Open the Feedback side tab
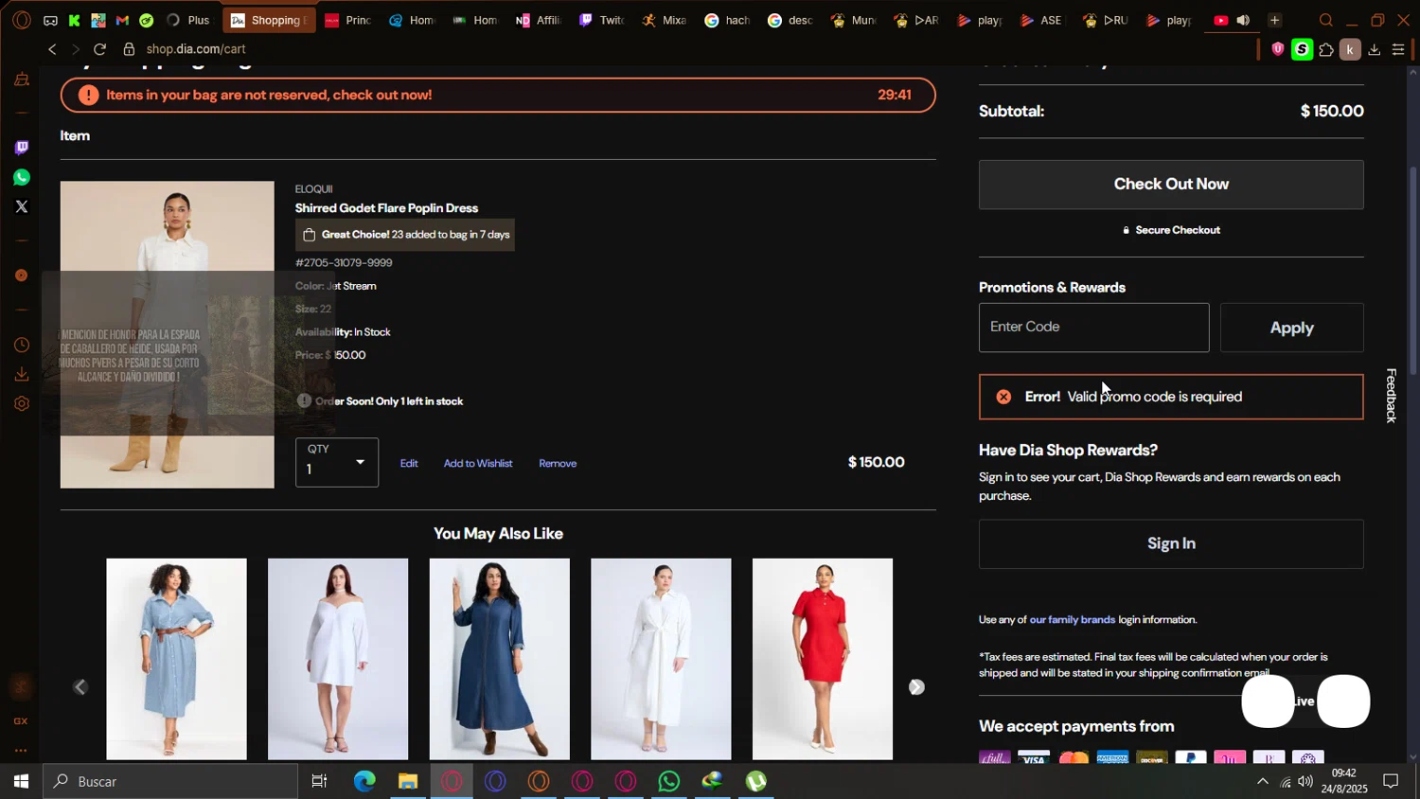The image size is (1420, 799). [1391, 395]
